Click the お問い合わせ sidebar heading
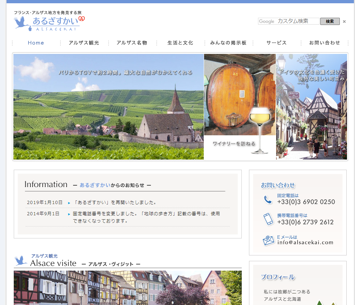 click(278, 185)
